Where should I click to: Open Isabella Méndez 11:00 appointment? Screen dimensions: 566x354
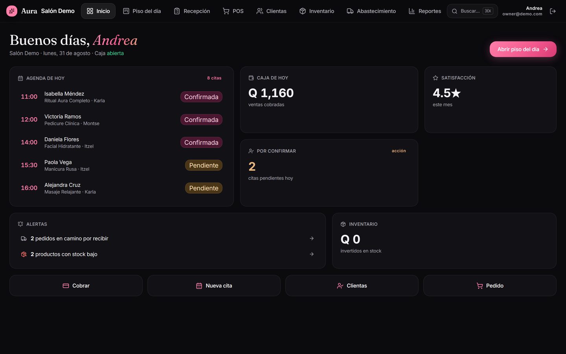point(121,97)
